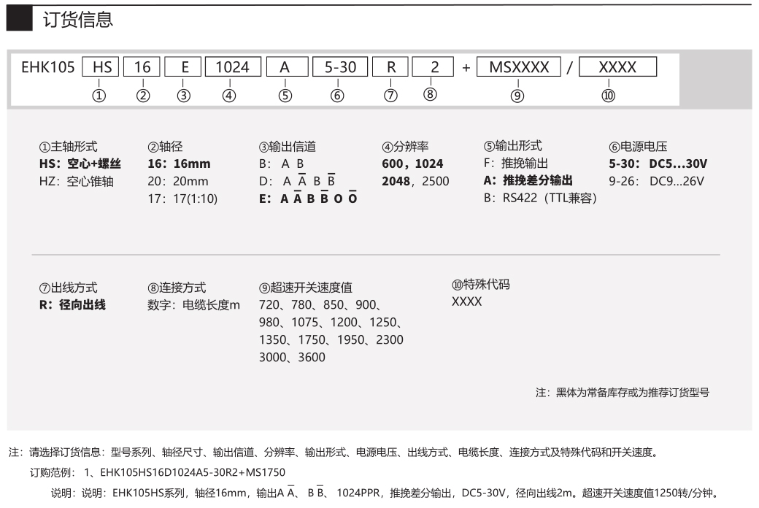Select the 5-30 voltage code box
The height and width of the screenshot is (508, 759).
[x=339, y=67]
